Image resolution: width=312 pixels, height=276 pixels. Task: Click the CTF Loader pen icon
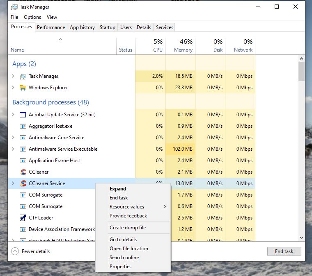23,218
